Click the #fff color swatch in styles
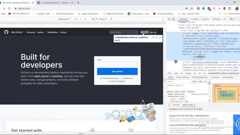 click(178, 99)
